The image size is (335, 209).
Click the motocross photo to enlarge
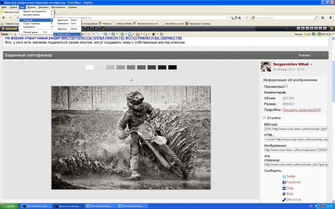coord(131,138)
